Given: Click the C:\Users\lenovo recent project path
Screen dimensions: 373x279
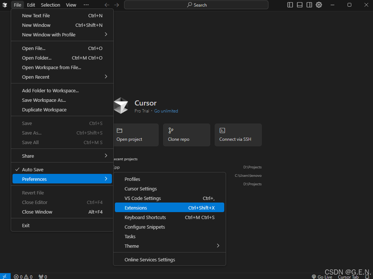Looking at the screenshot, I should tap(248, 176).
